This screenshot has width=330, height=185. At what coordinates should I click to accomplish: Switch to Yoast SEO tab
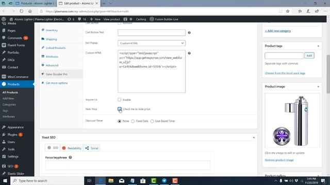click(x=53, y=147)
